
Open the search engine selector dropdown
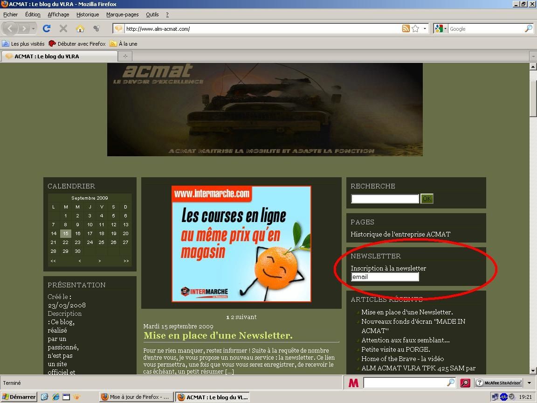click(445, 29)
